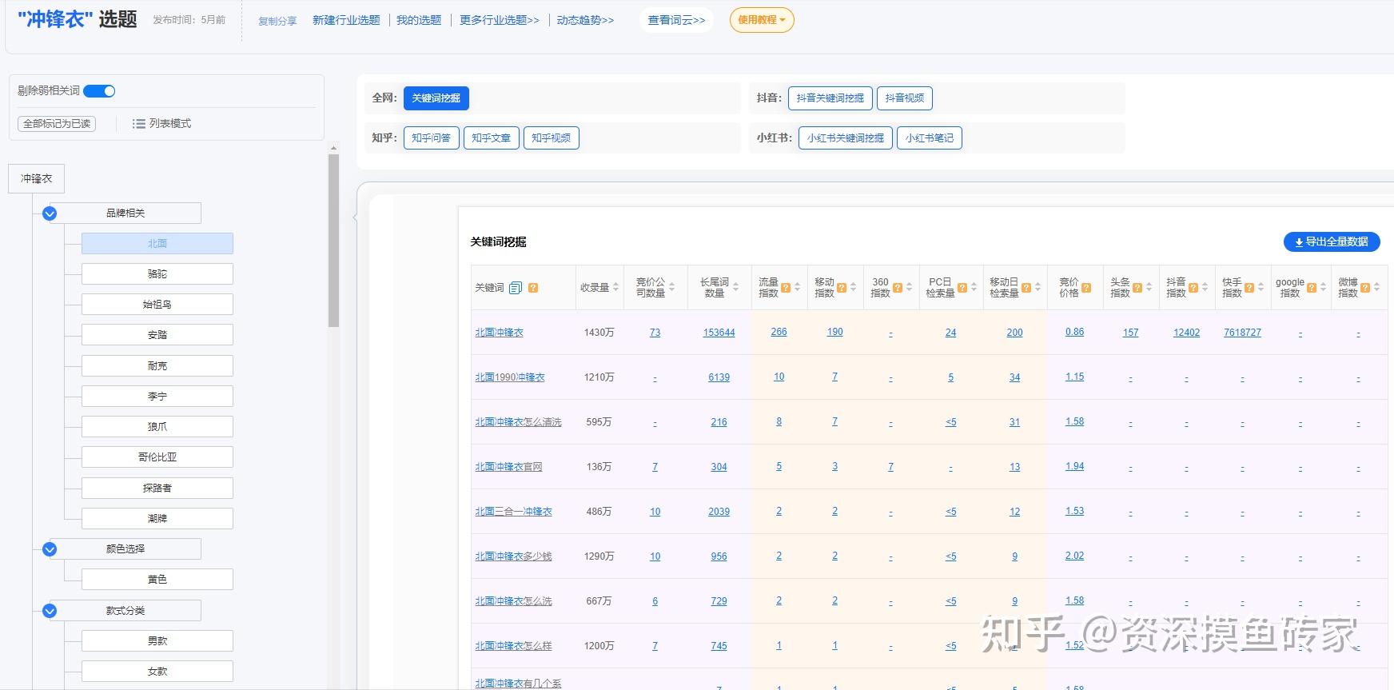The image size is (1394, 690).
Task: Collapse the 品牌相关 tree group
Action: pos(50,213)
